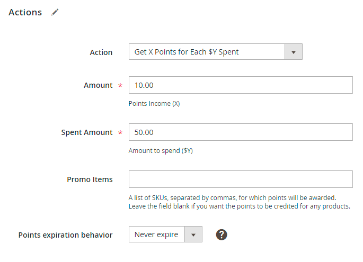Focus the Spent Amount field containing 50.00
This screenshot has width=363, height=262.
241,132
